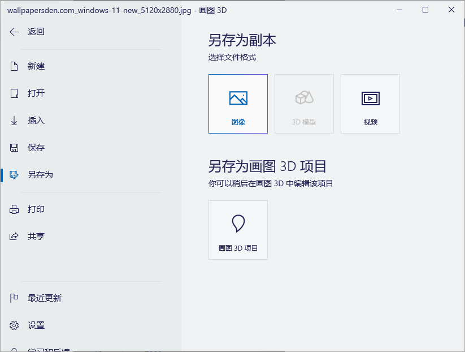The image size is (465, 352).
Task: Click the 保存 floppy disk save icon
Action: (x=14, y=148)
